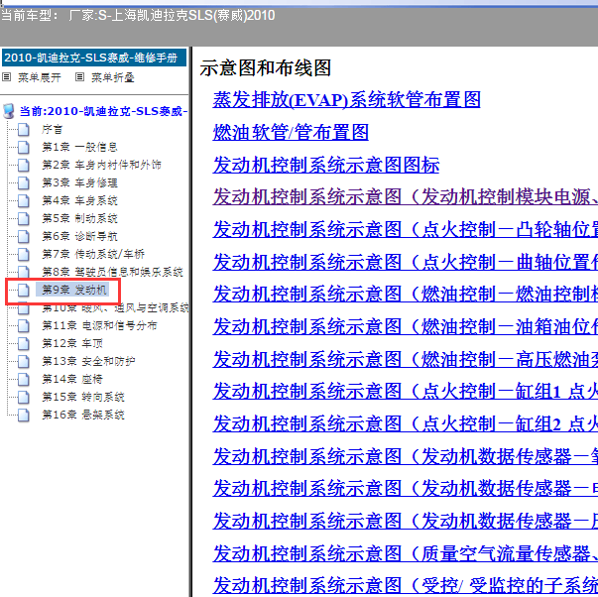Click the page icon beside 第2章 车身内衬件和外饰
The height and width of the screenshot is (597, 598).
(23, 166)
